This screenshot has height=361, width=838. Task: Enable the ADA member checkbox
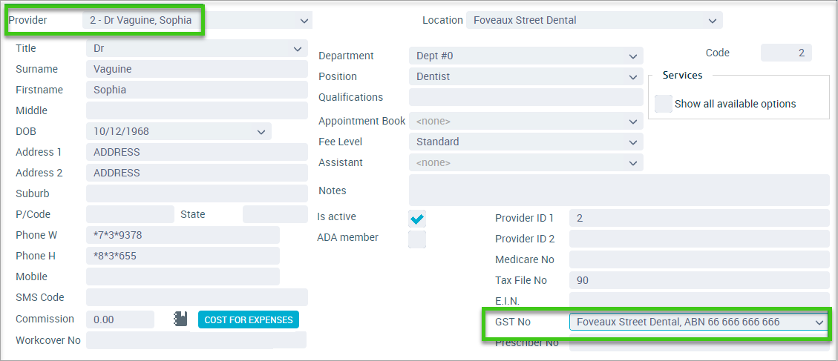[x=417, y=239]
